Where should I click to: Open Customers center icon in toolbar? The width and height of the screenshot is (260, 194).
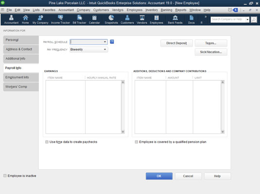[x=127, y=19]
